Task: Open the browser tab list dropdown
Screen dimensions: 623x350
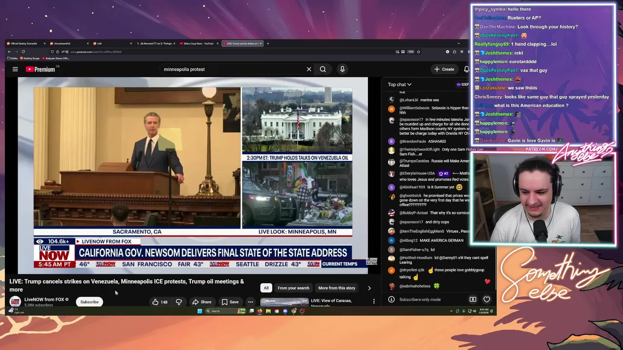Action: tap(458, 43)
